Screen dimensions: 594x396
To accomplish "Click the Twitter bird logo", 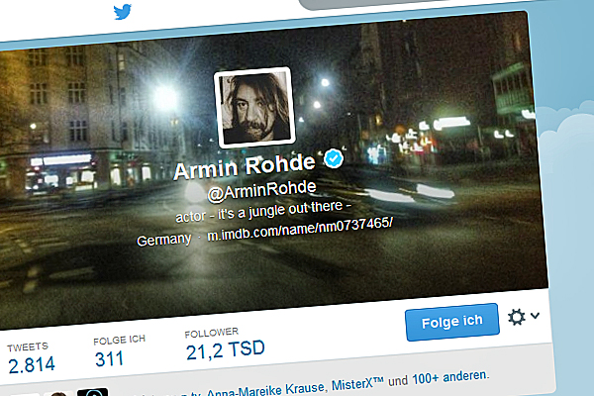I will tap(123, 12).
